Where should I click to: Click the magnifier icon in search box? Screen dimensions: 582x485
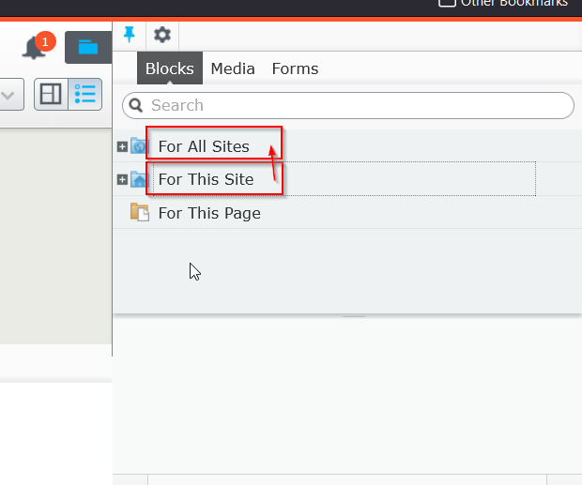coord(137,105)
